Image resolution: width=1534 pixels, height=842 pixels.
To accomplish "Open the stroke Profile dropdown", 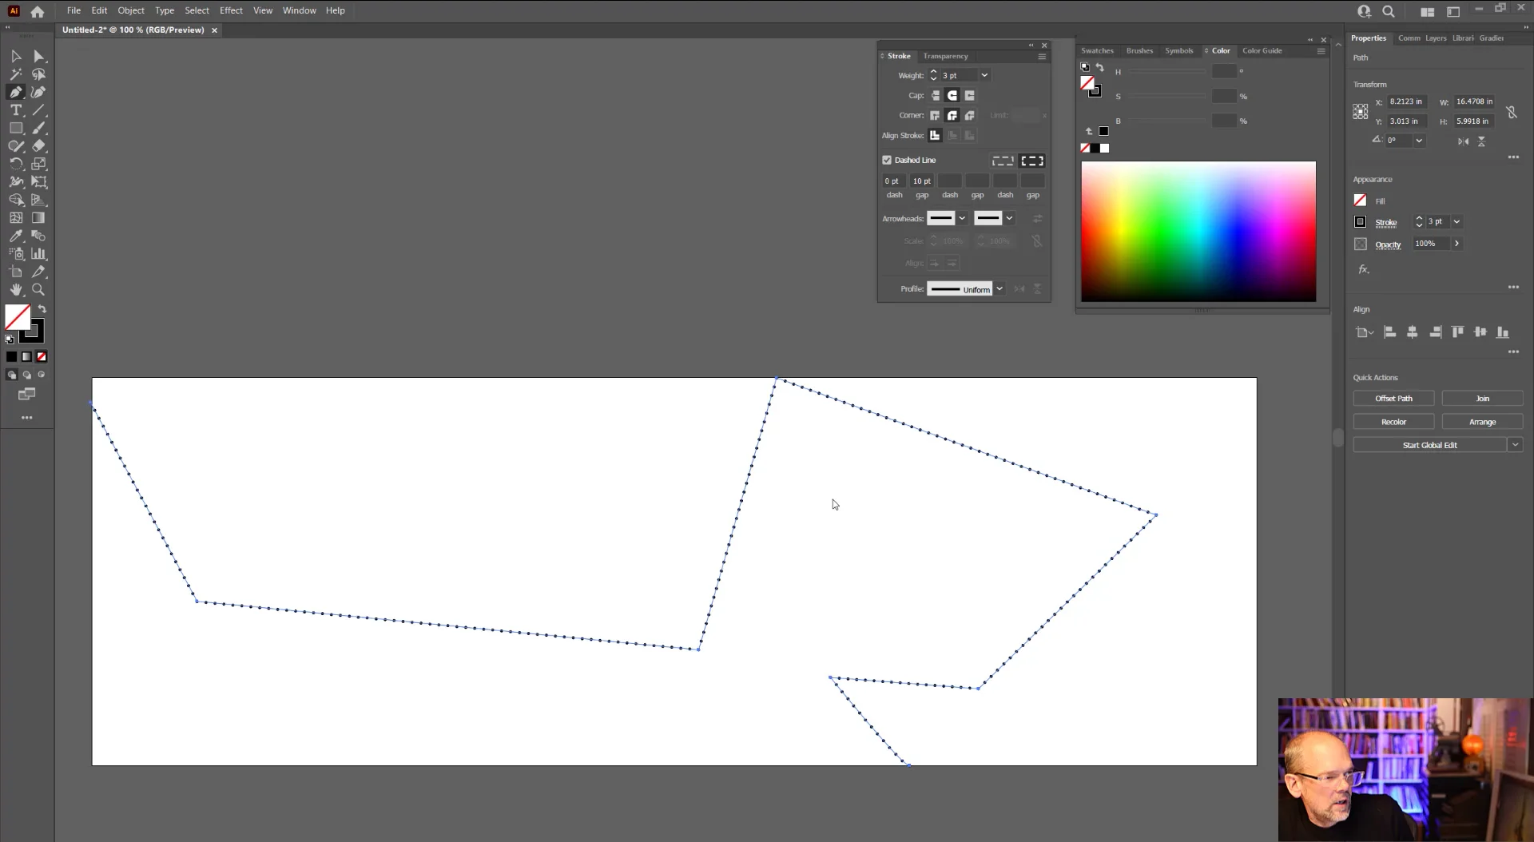I will click(x=999, y=289).
